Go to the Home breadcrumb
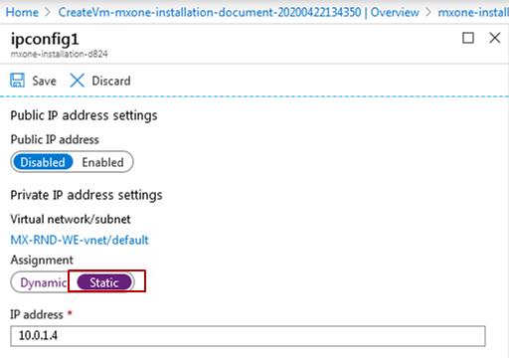 (x=22, y=12)
